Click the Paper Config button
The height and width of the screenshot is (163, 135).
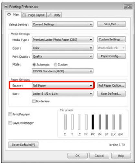tap(111, 56)
